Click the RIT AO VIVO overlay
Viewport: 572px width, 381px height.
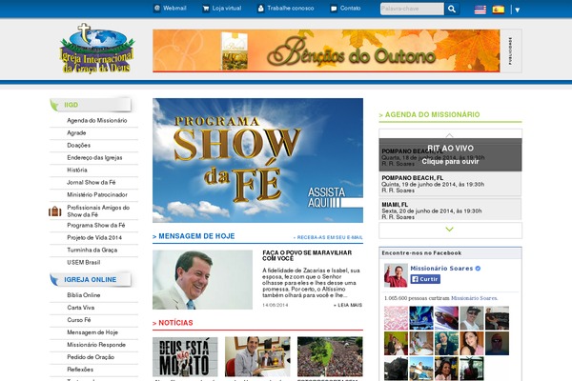pyautogui.click(x=450, y=154)
